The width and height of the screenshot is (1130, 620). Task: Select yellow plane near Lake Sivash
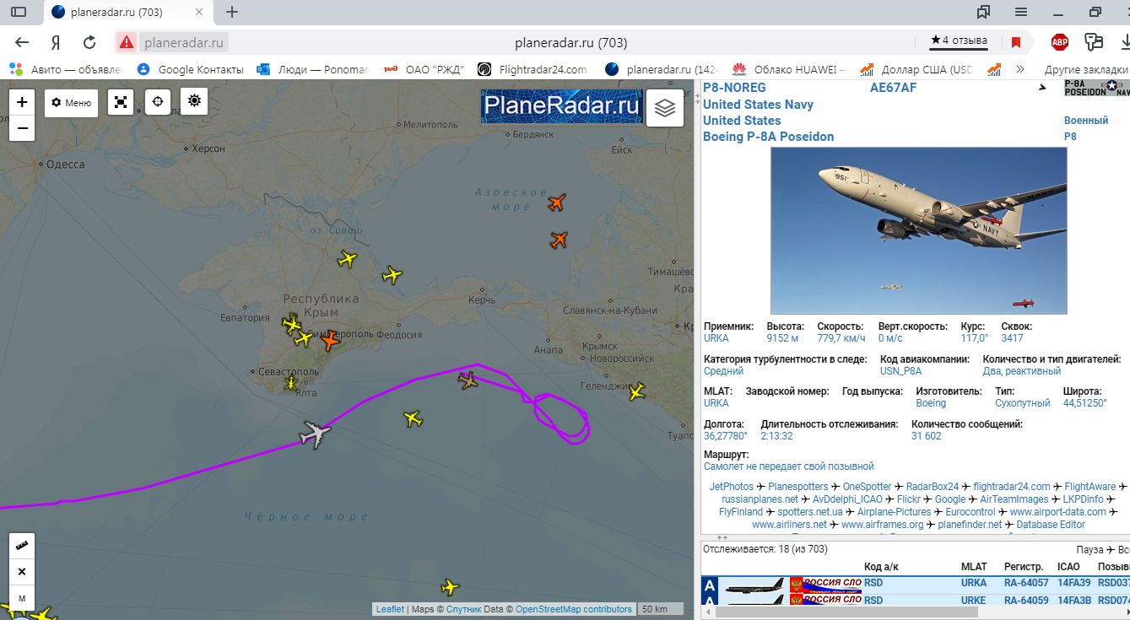click(x=347, y=259)
